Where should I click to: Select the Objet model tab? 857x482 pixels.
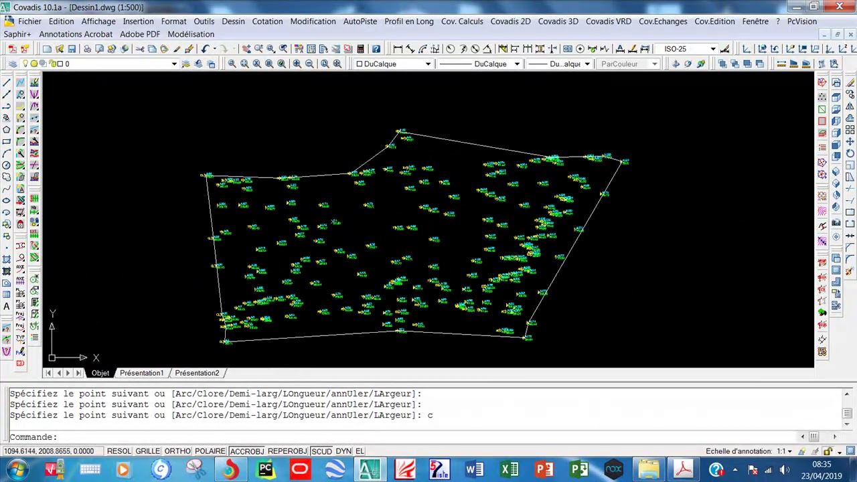point(100,373)
